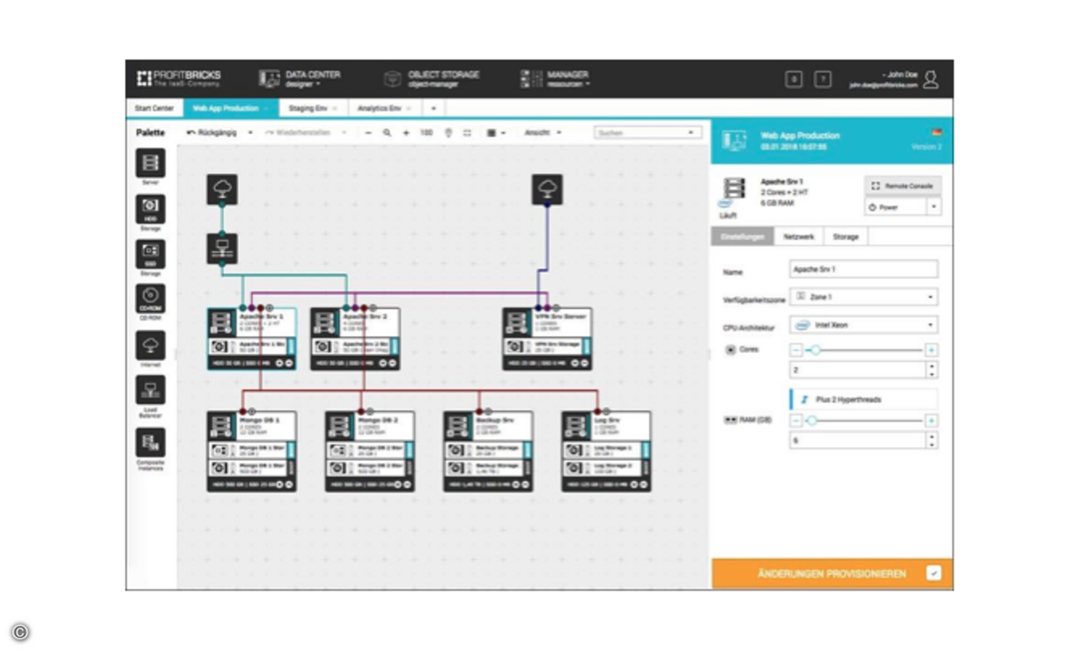Select the SSD Storage palette icon
Screen dimensions: 1088x652
151,254
